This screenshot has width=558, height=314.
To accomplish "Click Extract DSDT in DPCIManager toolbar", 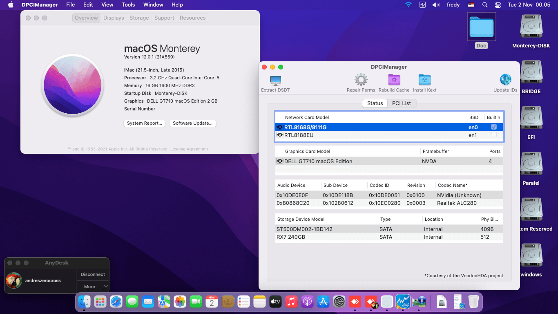I will (275, 83).
